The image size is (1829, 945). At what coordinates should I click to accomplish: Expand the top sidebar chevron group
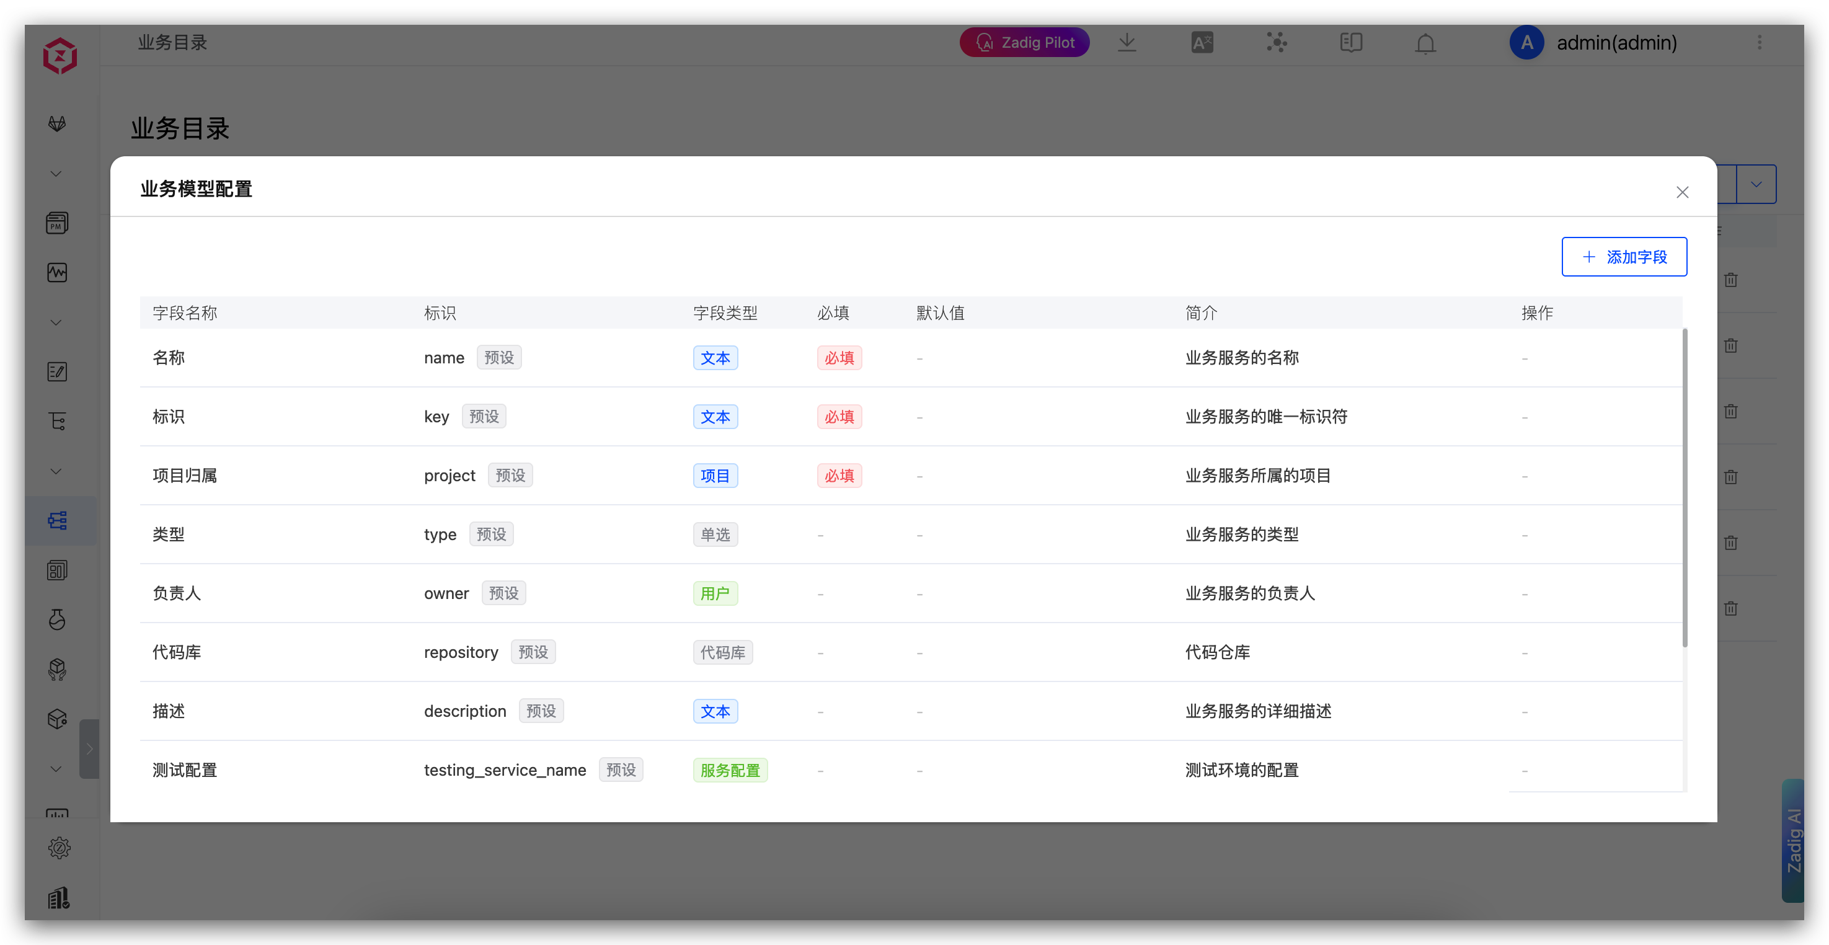pos(56,174)
